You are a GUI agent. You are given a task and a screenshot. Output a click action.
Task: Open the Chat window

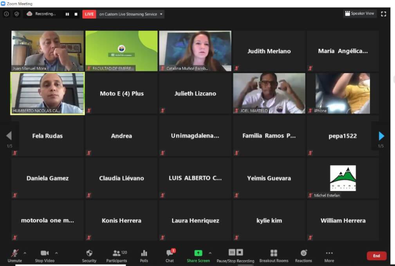pos(170,256)
